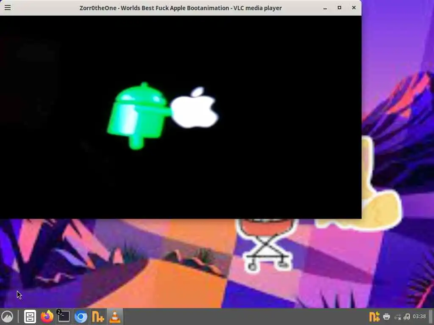Open the disconnected network tray icon
Image resolution: width=434 pixels, height=325 pixels.
click(398, 317)
